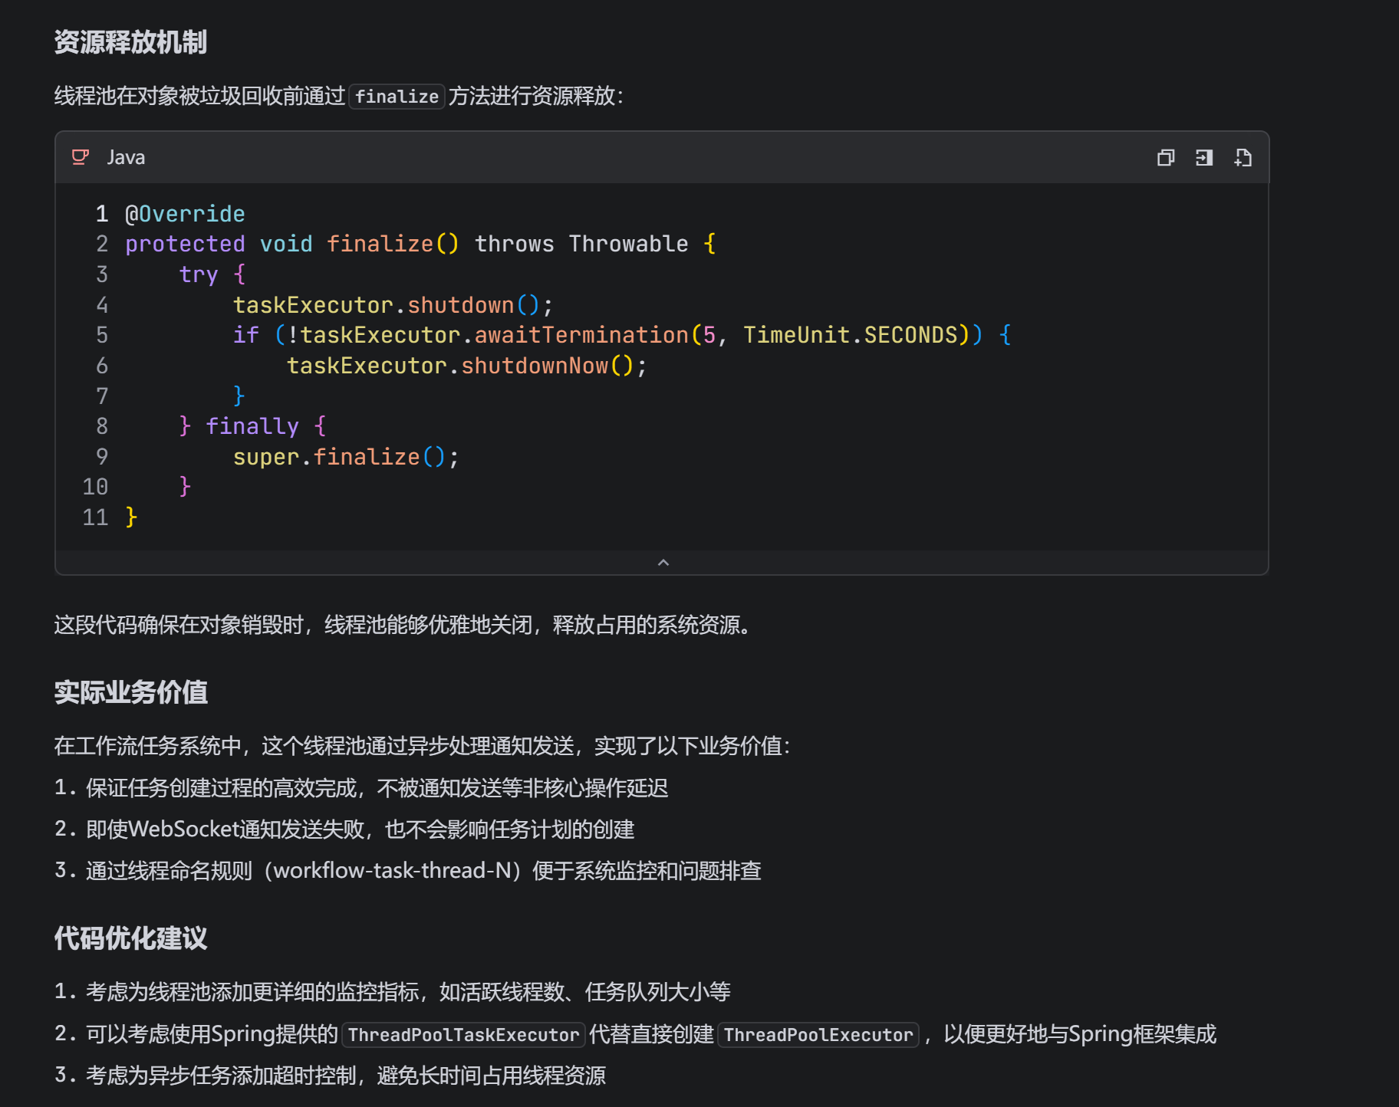The image size is (1399, 1107).
Task: Click 'TimeUnit.SECONDS' in line 5
Action: (850, 335)
